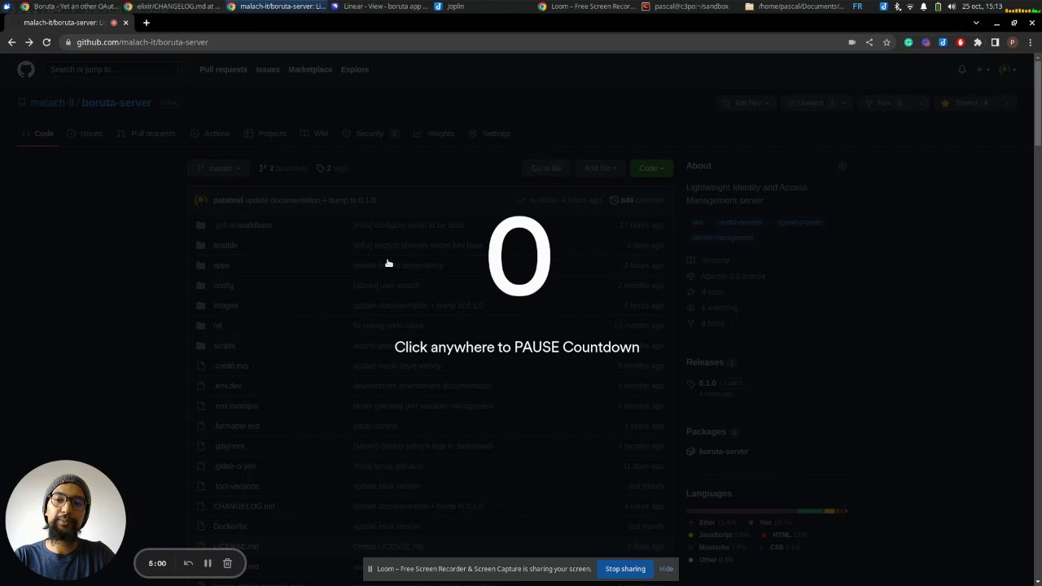Open the 2 tags link
1042x586 pixels.
pyautogui.click(x=331, y=168)
